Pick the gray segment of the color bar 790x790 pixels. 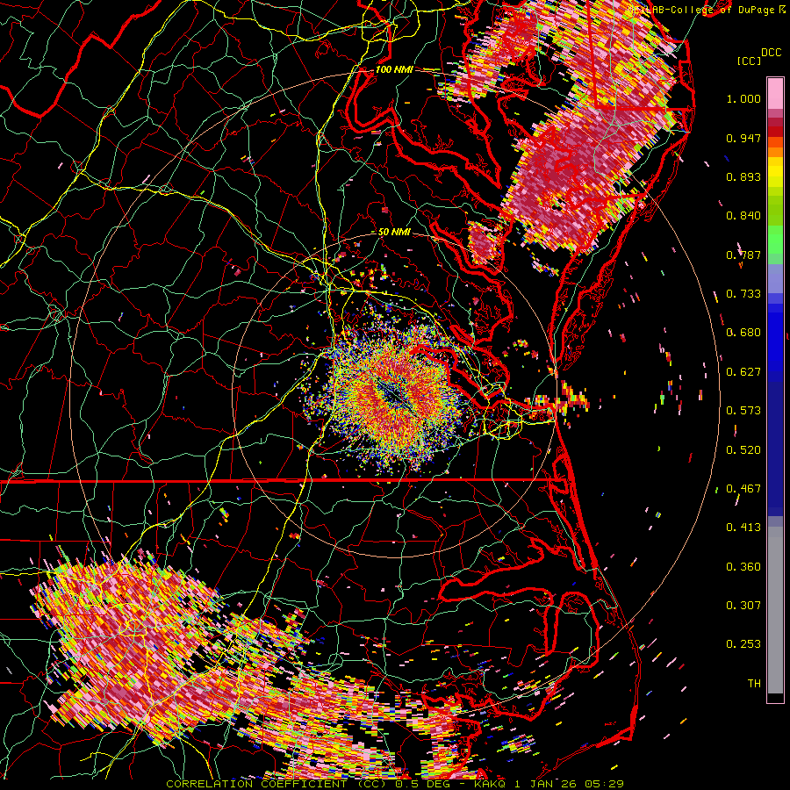pyautogui.click(x=775, y=610)
